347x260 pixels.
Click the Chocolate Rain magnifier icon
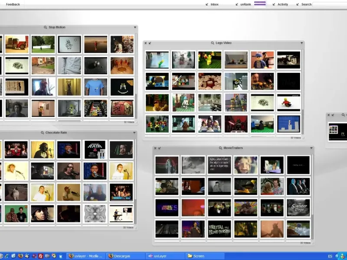pyautogui.click(x=42, y=133)
